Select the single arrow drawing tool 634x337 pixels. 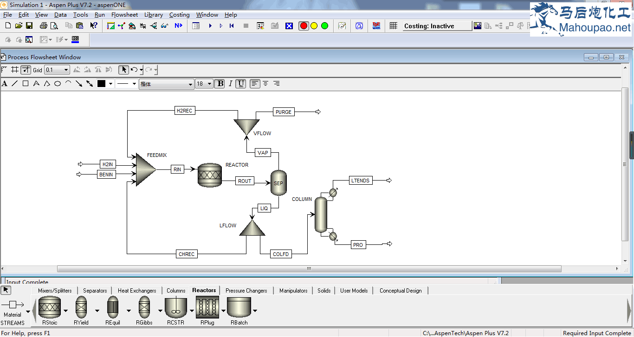pos(79,84)
